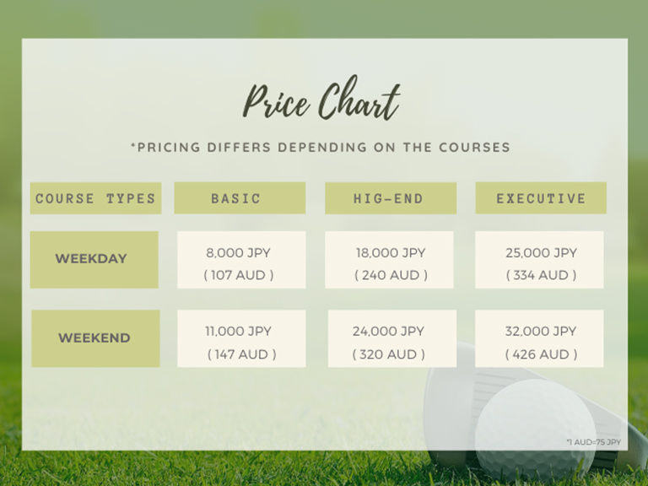Select the 18,000 JPY weekday price cell
This screenshot has height=486, width=648.
389,260
